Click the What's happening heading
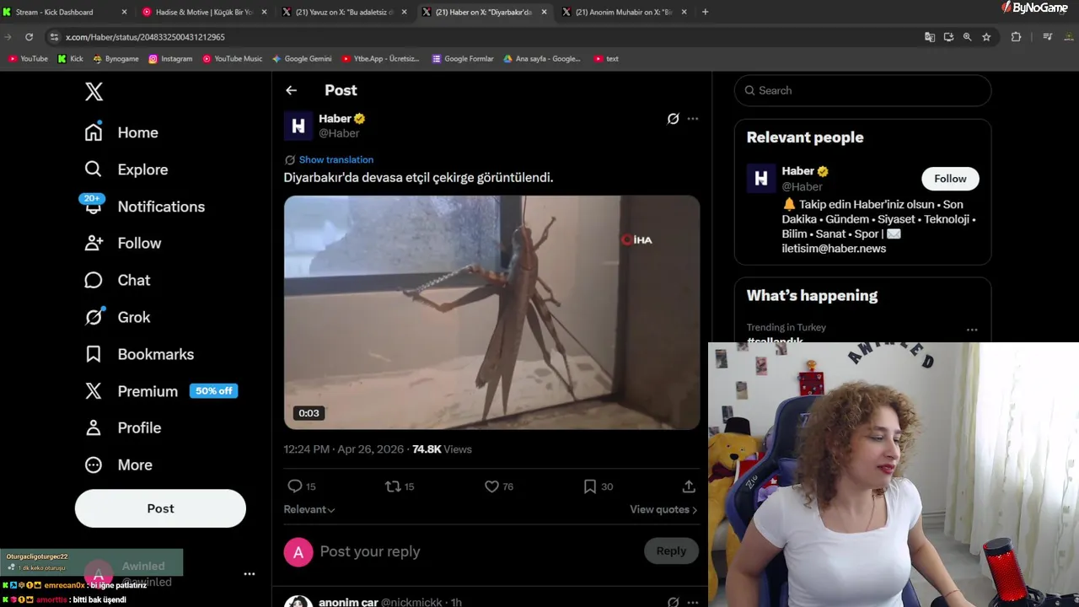1079x607 pixels. [x=812, y=296]
